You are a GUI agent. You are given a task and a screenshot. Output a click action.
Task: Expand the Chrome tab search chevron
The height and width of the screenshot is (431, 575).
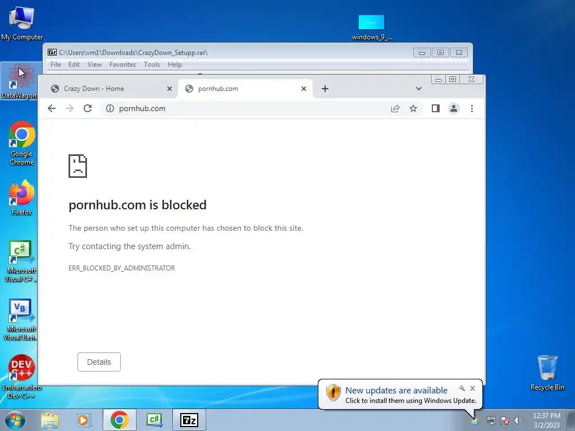419,89
